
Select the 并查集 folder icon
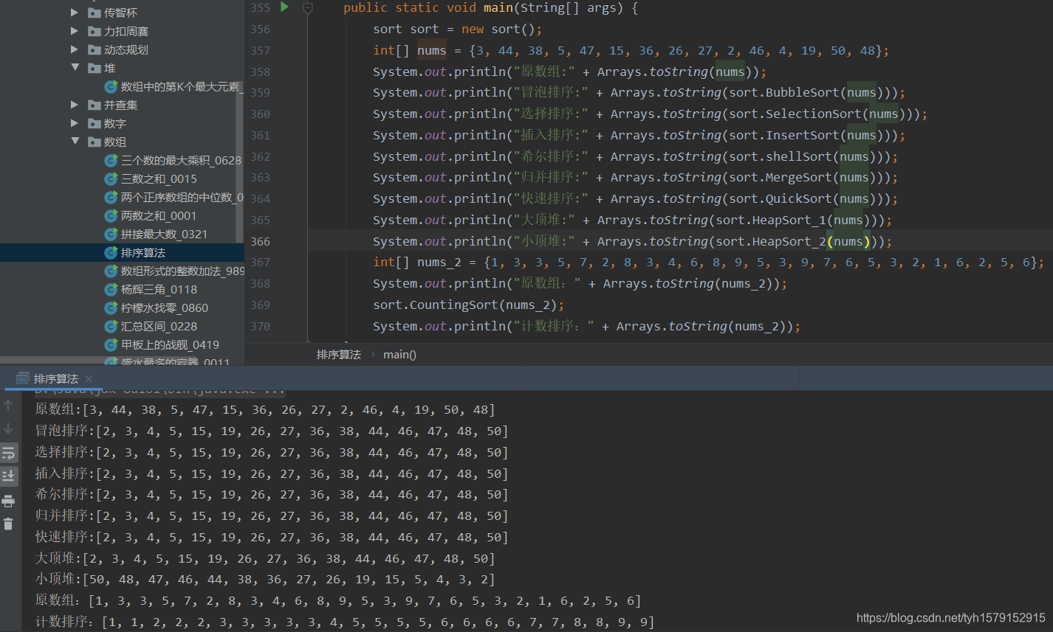pyautogui.click(x=94, y=105)
